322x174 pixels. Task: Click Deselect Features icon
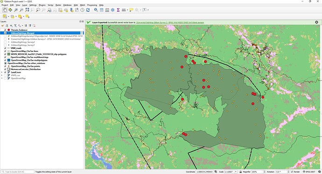pyautogui.click(x=20, y=16)
